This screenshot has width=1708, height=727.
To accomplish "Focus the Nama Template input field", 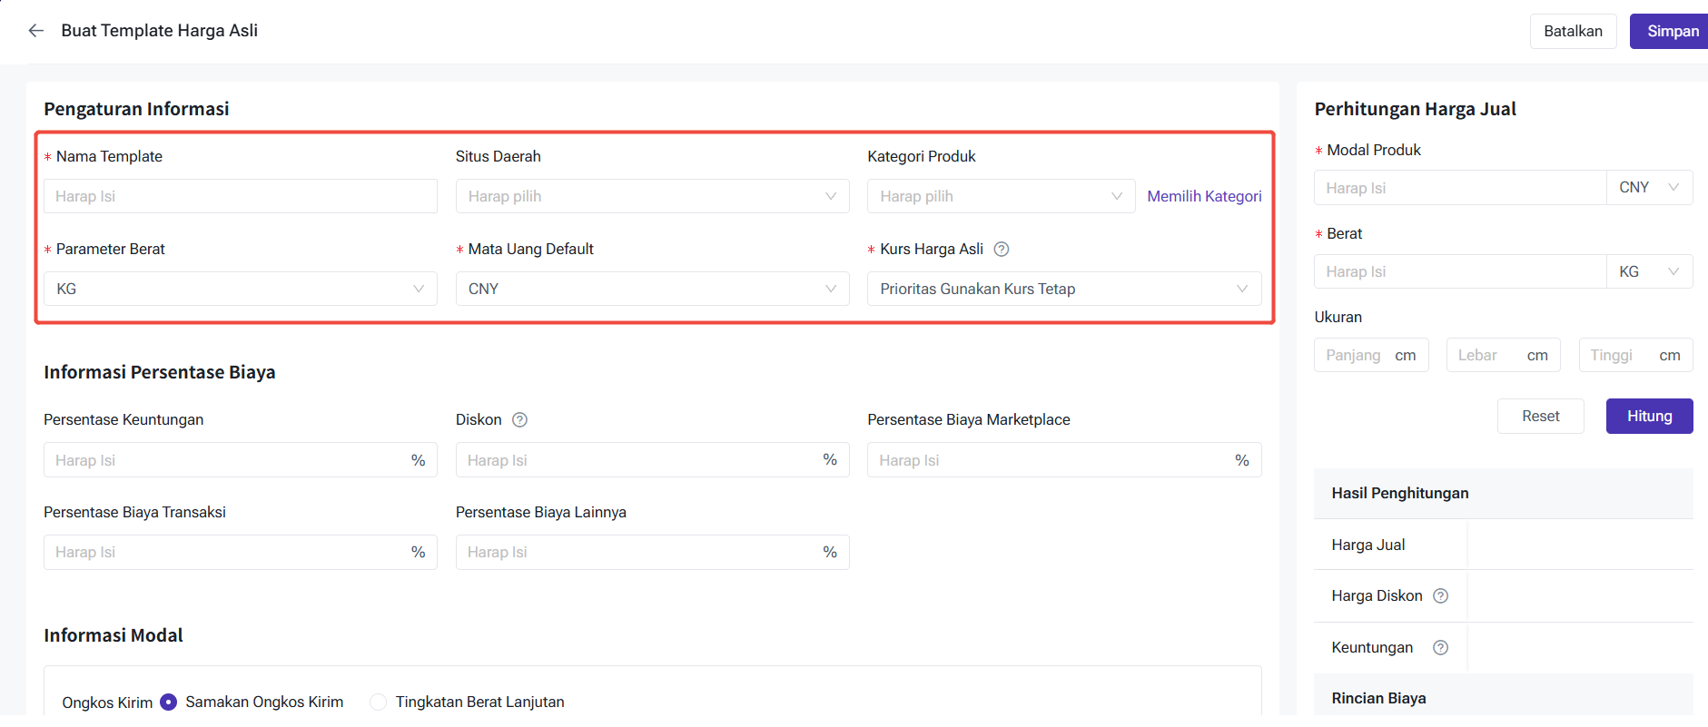I will click(240, 196).
